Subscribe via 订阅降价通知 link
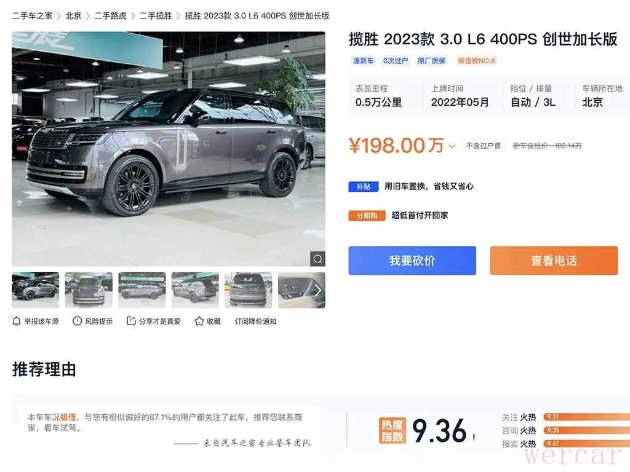 click(x=255, y=321)
